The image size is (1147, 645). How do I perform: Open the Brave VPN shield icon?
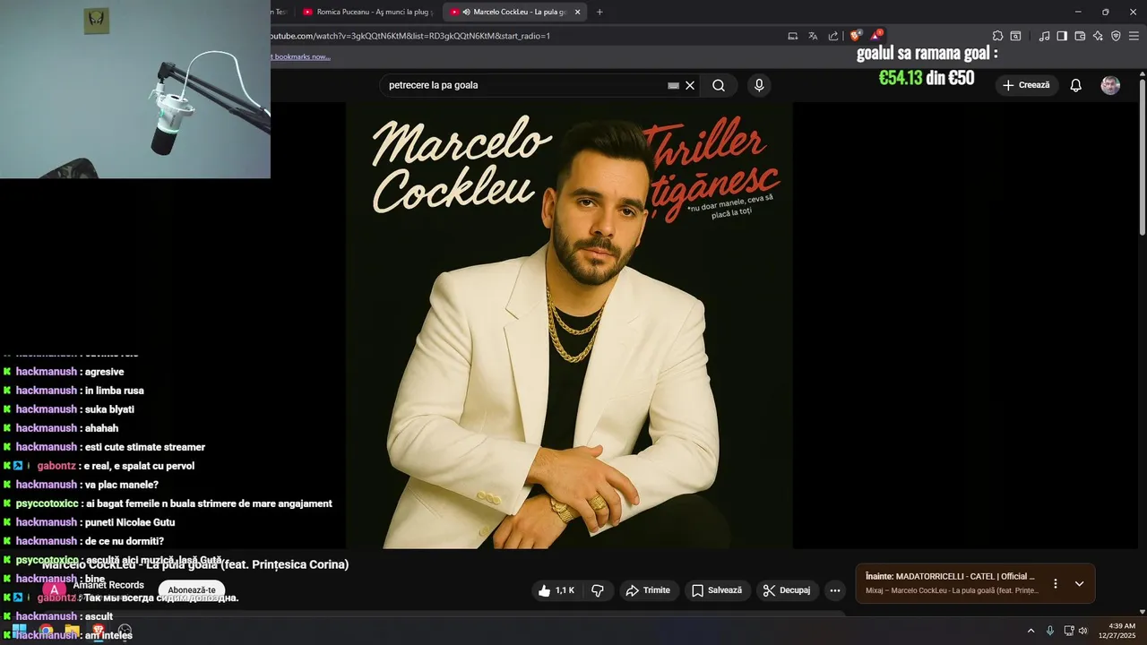1116,36
